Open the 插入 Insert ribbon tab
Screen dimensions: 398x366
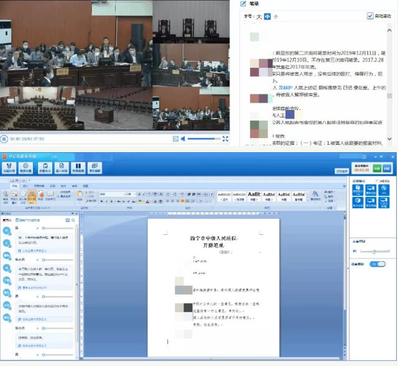25,186
